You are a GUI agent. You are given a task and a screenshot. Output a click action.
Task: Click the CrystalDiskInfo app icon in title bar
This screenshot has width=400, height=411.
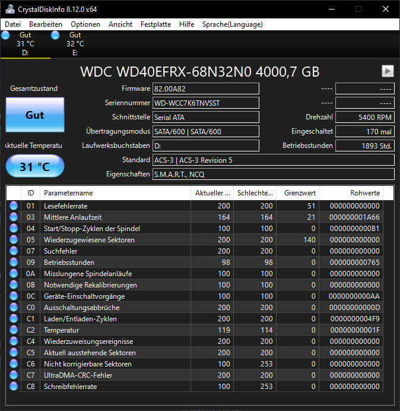(x=10, y=9)
